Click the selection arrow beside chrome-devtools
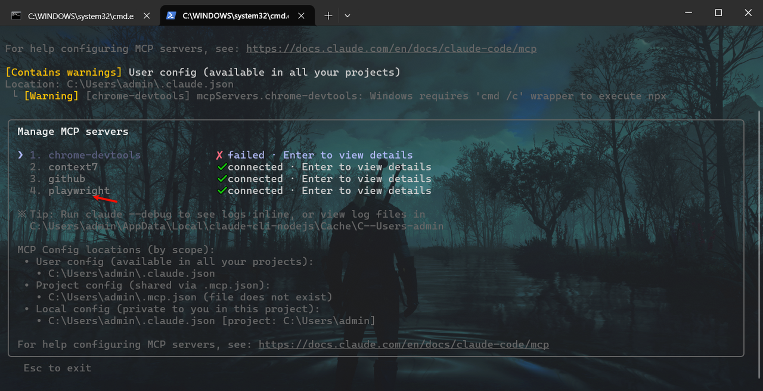The height and width of the screenshot is (391, 763). pos(20,154)
